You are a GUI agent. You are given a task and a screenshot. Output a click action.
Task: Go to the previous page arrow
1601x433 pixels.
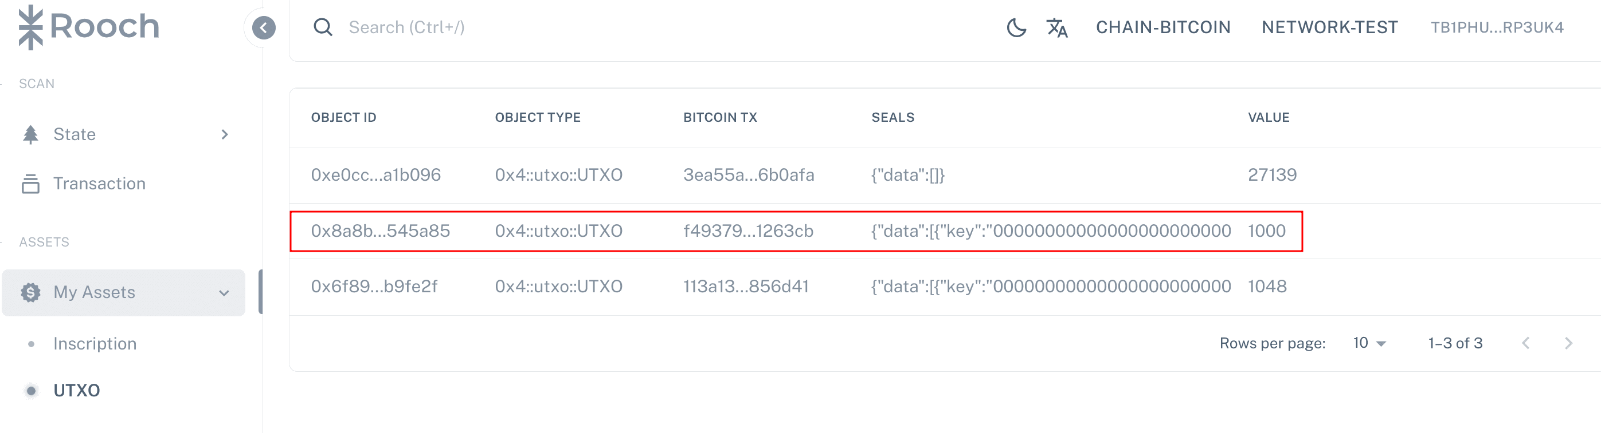pos(1525,343)
